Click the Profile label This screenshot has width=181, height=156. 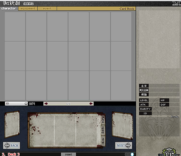tap(175, 117)
